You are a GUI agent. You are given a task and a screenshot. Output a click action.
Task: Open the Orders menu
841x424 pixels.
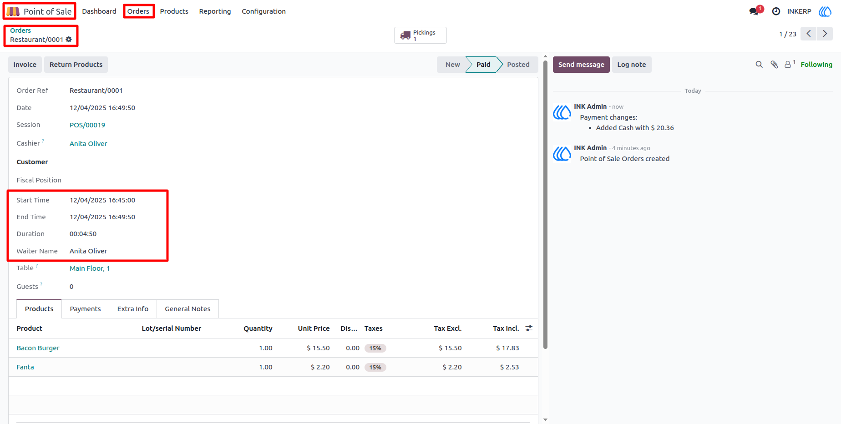(138, 11)
